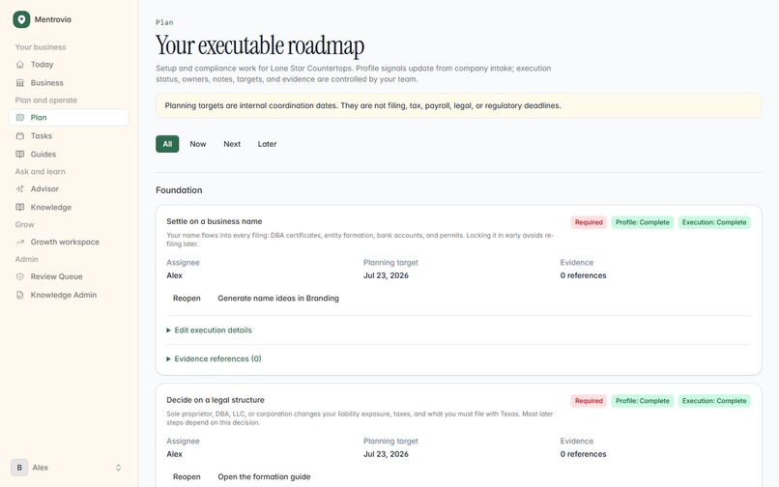The image size is (779, 487).
Task: Open the Today home icon
Action: click(x=20, y=65)
